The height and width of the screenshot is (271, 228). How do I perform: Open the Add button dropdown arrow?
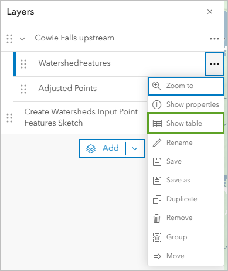click(135, 148)
